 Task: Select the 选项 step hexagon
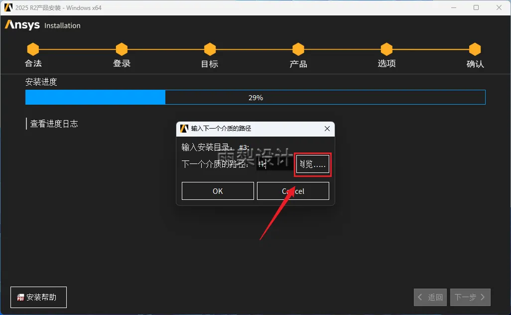tap(386, 49)
